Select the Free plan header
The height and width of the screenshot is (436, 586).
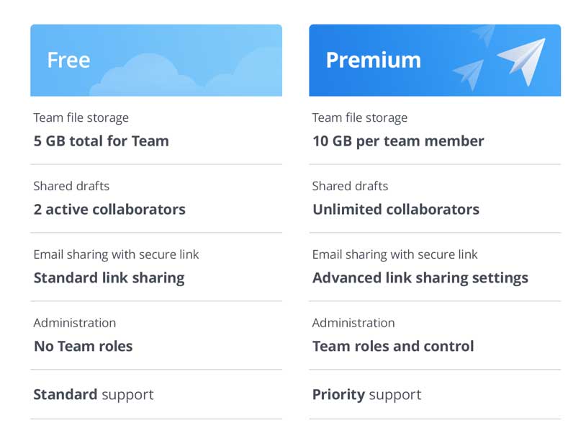[69, 60]
